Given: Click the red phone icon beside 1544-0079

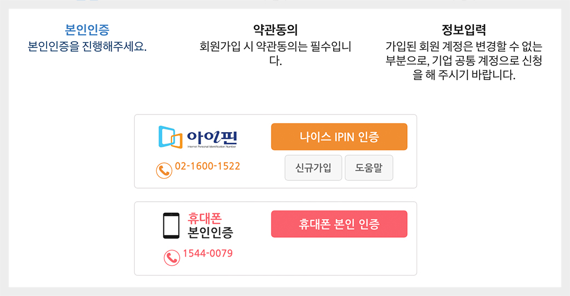Looking at the screenshot, I should click(x=172, y=257).
